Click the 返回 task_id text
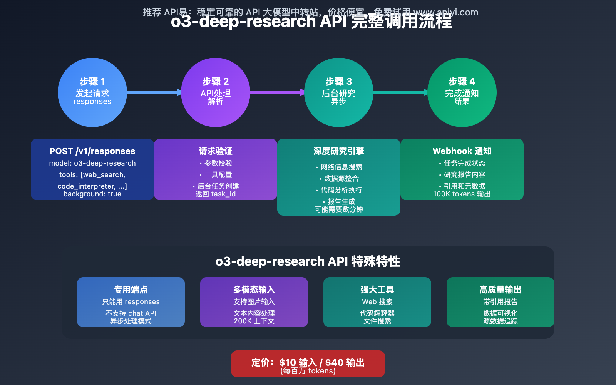616x385 pixels. (x=216, y=194)
